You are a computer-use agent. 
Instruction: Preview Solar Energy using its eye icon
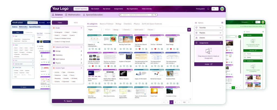[x=167, y=49]
